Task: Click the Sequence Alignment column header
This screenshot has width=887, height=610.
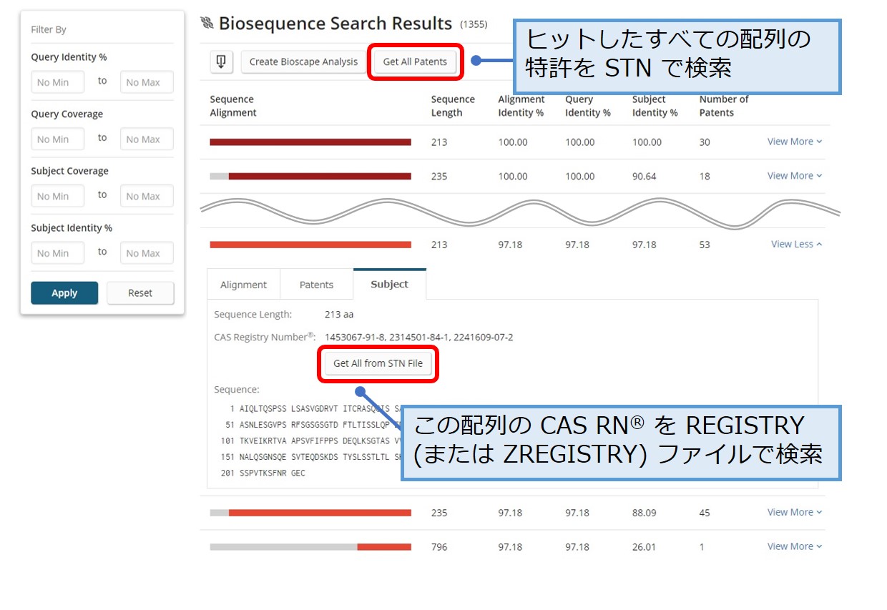Action: pos(233,106)
